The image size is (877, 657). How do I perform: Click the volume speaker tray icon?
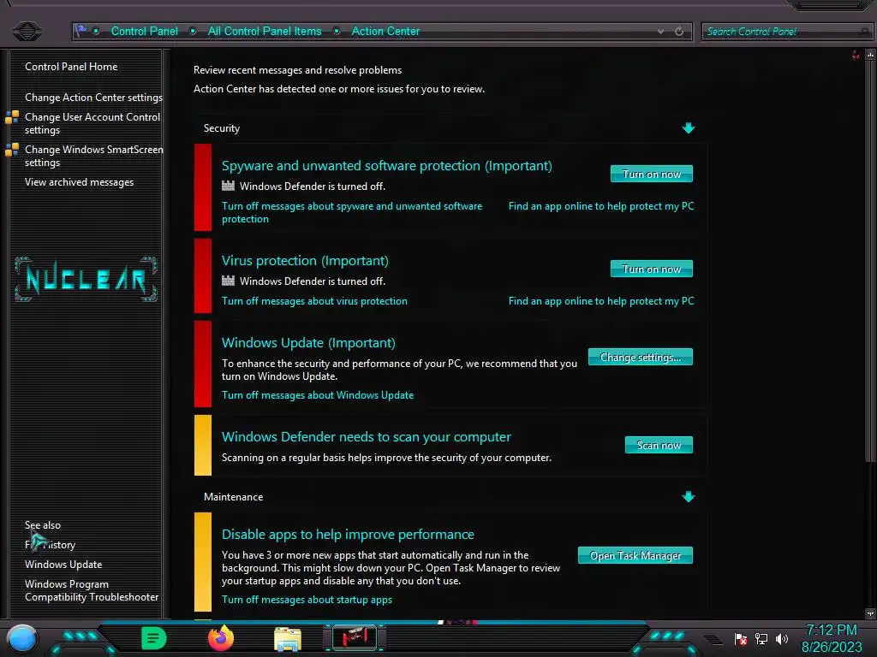[781, 638]
